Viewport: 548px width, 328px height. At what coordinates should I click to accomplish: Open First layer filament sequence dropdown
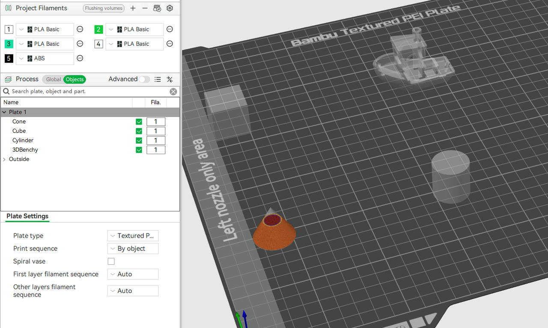[133, 274]
